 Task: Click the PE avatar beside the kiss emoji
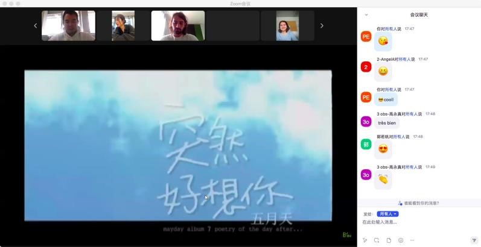(x=366, y=36)
